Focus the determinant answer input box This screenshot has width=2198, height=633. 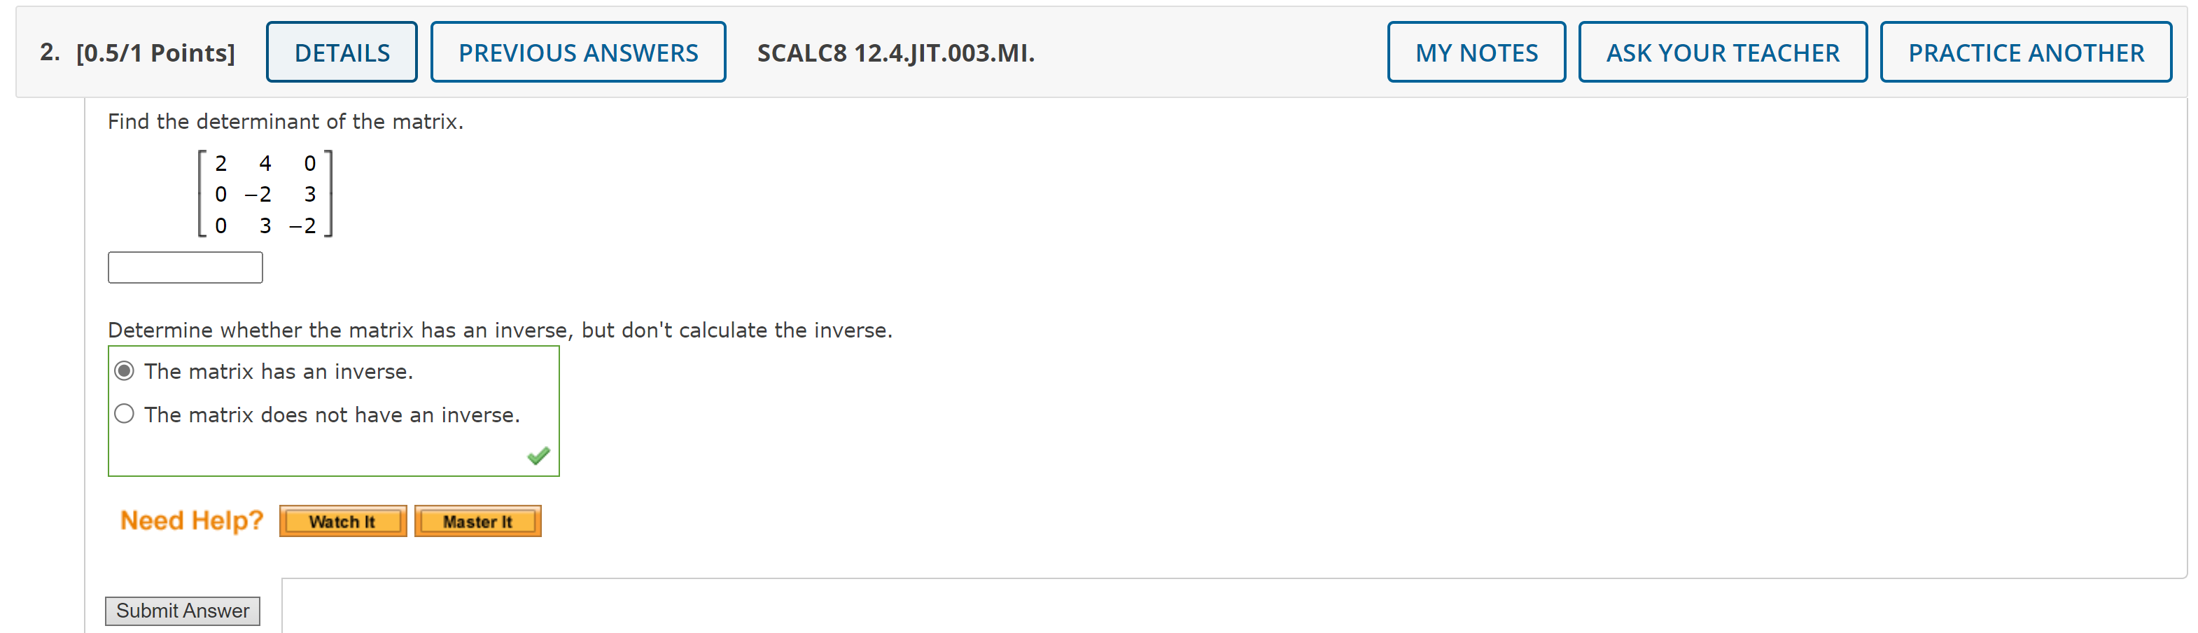tap(185, 268)
